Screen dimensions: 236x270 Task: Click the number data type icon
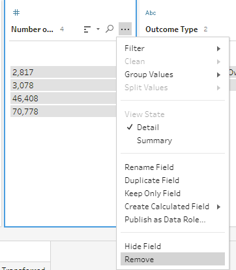click(x=16, y=12)
